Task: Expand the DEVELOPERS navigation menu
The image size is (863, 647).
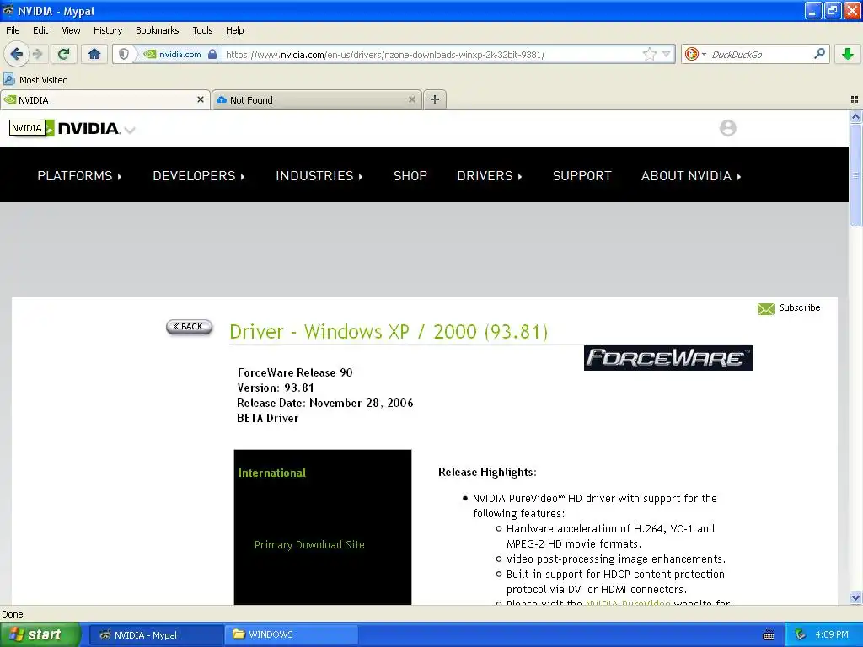Action: 199,175
